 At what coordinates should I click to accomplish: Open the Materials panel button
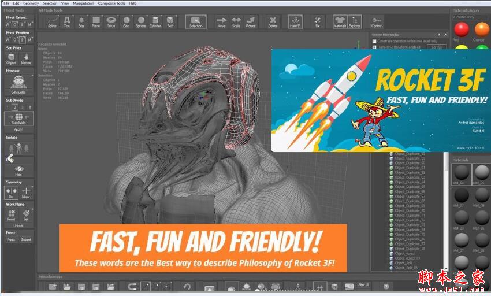pyautogui.click(x=340, y=22)
